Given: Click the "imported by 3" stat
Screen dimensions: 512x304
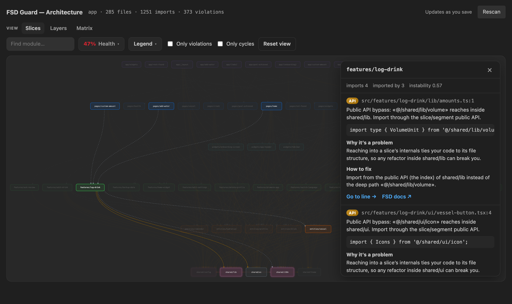Looking at the screenshot, I should (x=388, y=85).
